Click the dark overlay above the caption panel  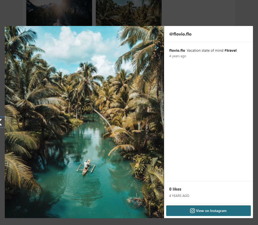coord(207,13)
